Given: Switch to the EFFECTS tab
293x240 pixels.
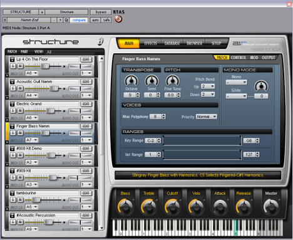Looking at the screenshot, I should [x=150, y=43].
